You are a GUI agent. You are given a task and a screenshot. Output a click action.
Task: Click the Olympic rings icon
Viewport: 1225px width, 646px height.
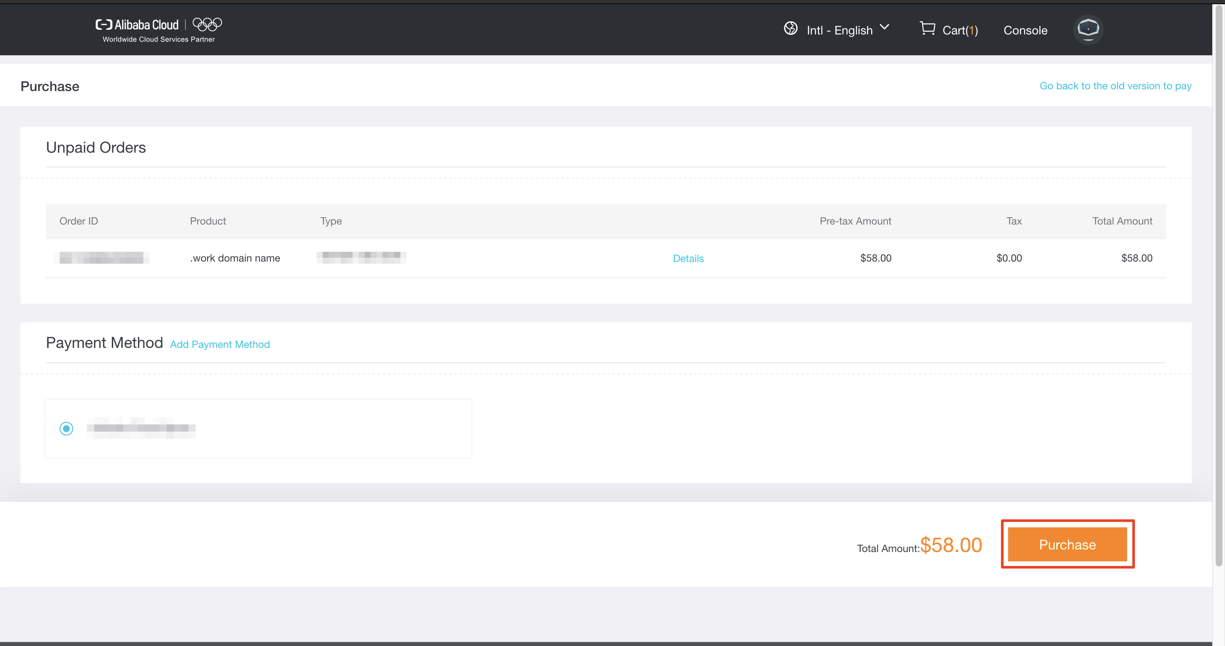[207, 24]
